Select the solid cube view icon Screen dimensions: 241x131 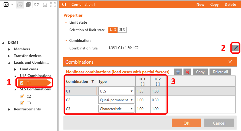point(28,5)
